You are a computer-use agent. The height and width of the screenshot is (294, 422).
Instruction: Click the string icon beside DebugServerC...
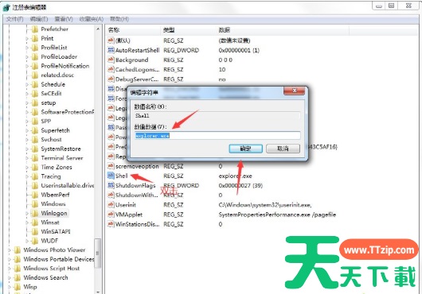(x=111, y=79)
